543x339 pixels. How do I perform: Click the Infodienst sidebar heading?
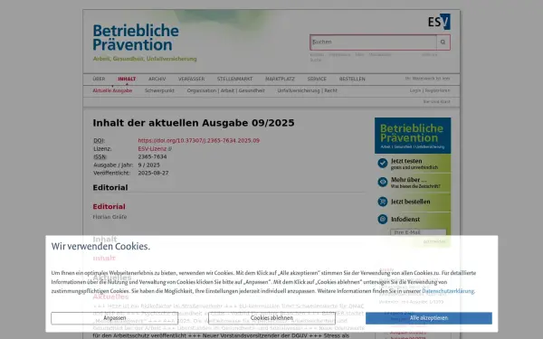pos(405,220)
